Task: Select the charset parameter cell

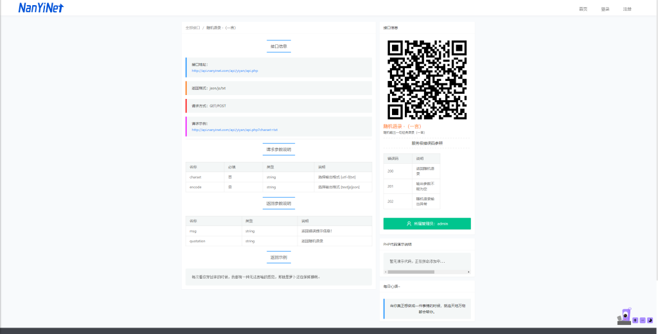Action: click(205, 177)
